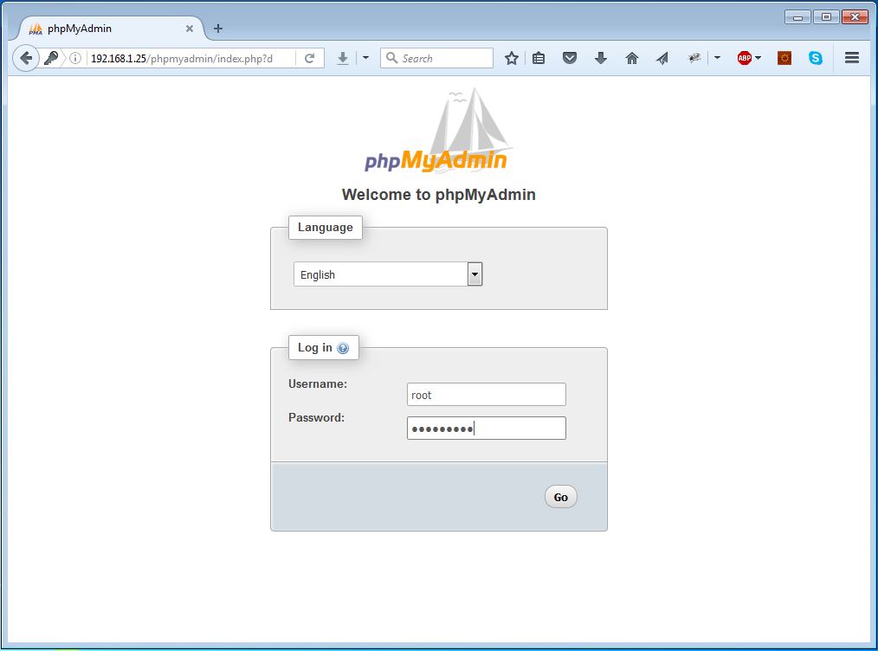This screenshot has height=651, width=878.
Task: Open the Downloads arrow icon
Action: 601,58
